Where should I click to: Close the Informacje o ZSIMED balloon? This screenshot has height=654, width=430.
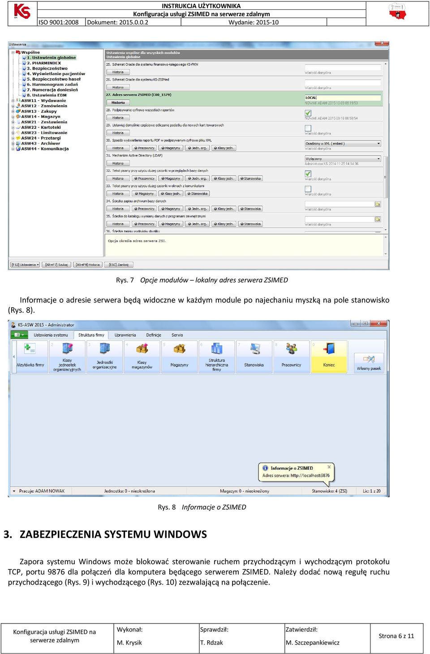(x=329, y=467)
